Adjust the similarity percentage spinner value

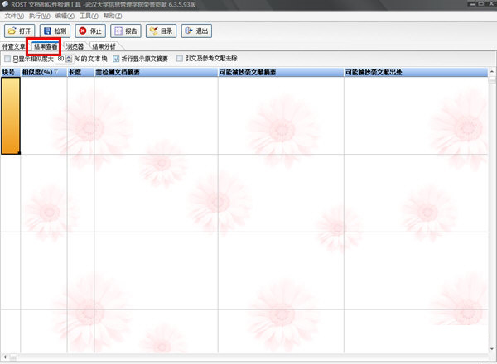(x=69, y=60)
